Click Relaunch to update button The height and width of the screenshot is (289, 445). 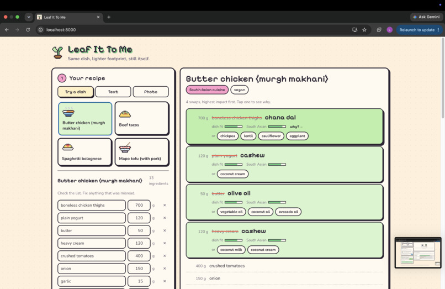pos(419,29)
